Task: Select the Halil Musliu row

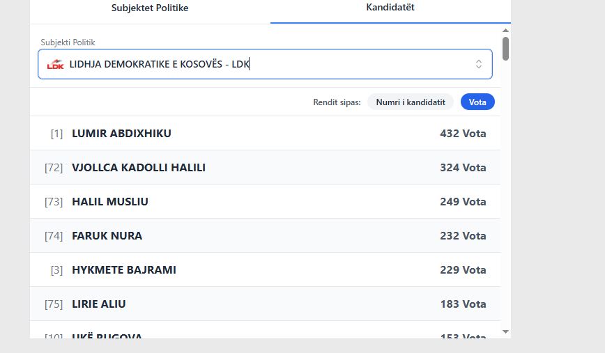Action: point(265,202)
